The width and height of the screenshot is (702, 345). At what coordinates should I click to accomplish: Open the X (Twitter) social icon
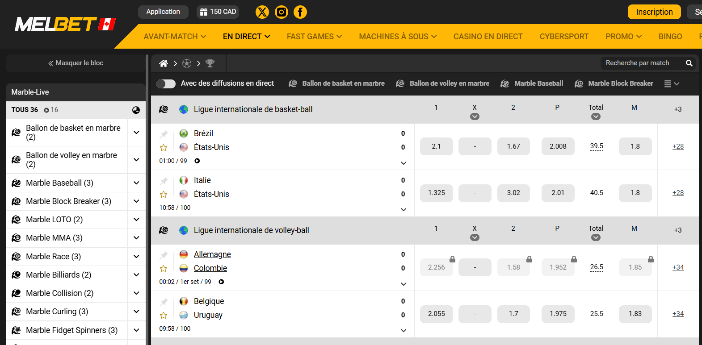[x=262, y=12]
